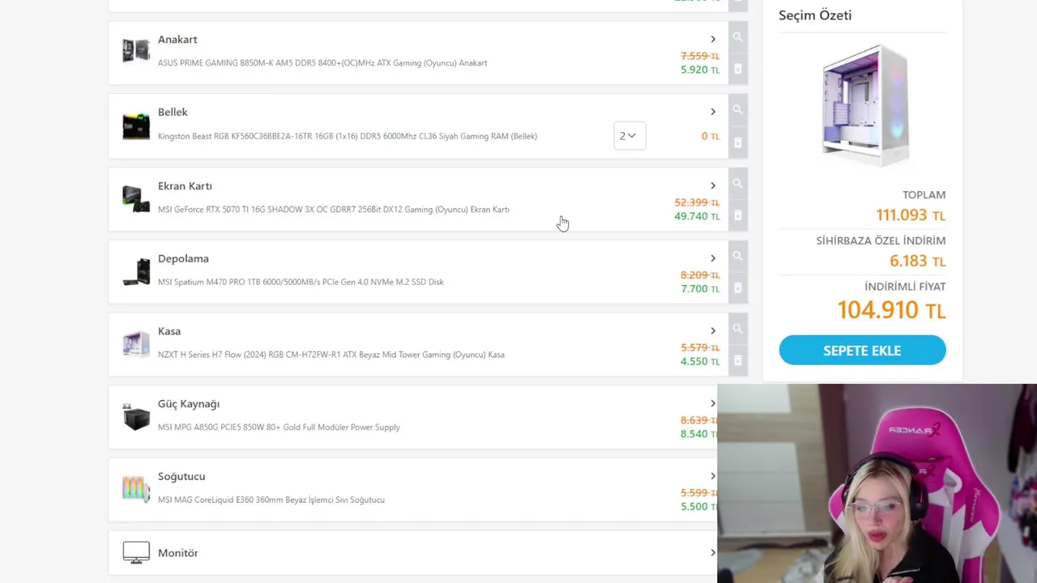Open search for Ekran Kartı row
This screenshot has height=583, width=1037.
(x=737, y=184)
